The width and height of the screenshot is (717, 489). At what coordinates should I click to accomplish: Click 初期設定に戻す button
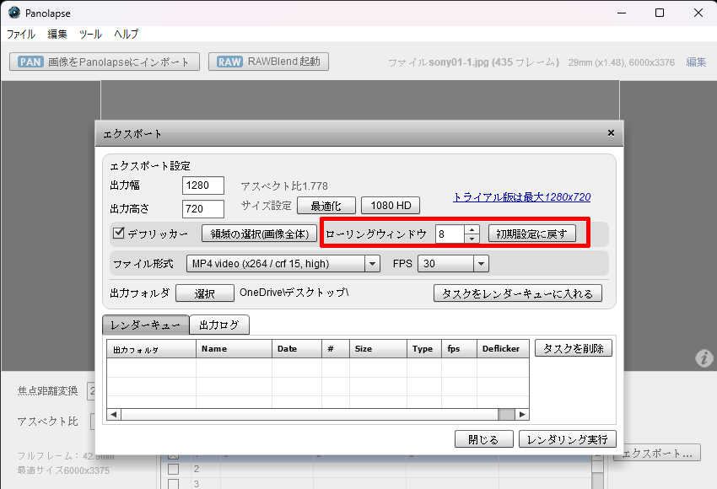(x=532, y=234)
